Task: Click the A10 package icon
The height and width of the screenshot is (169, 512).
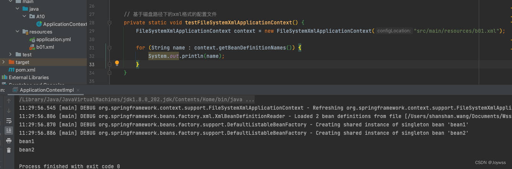Action: [32, 16]
